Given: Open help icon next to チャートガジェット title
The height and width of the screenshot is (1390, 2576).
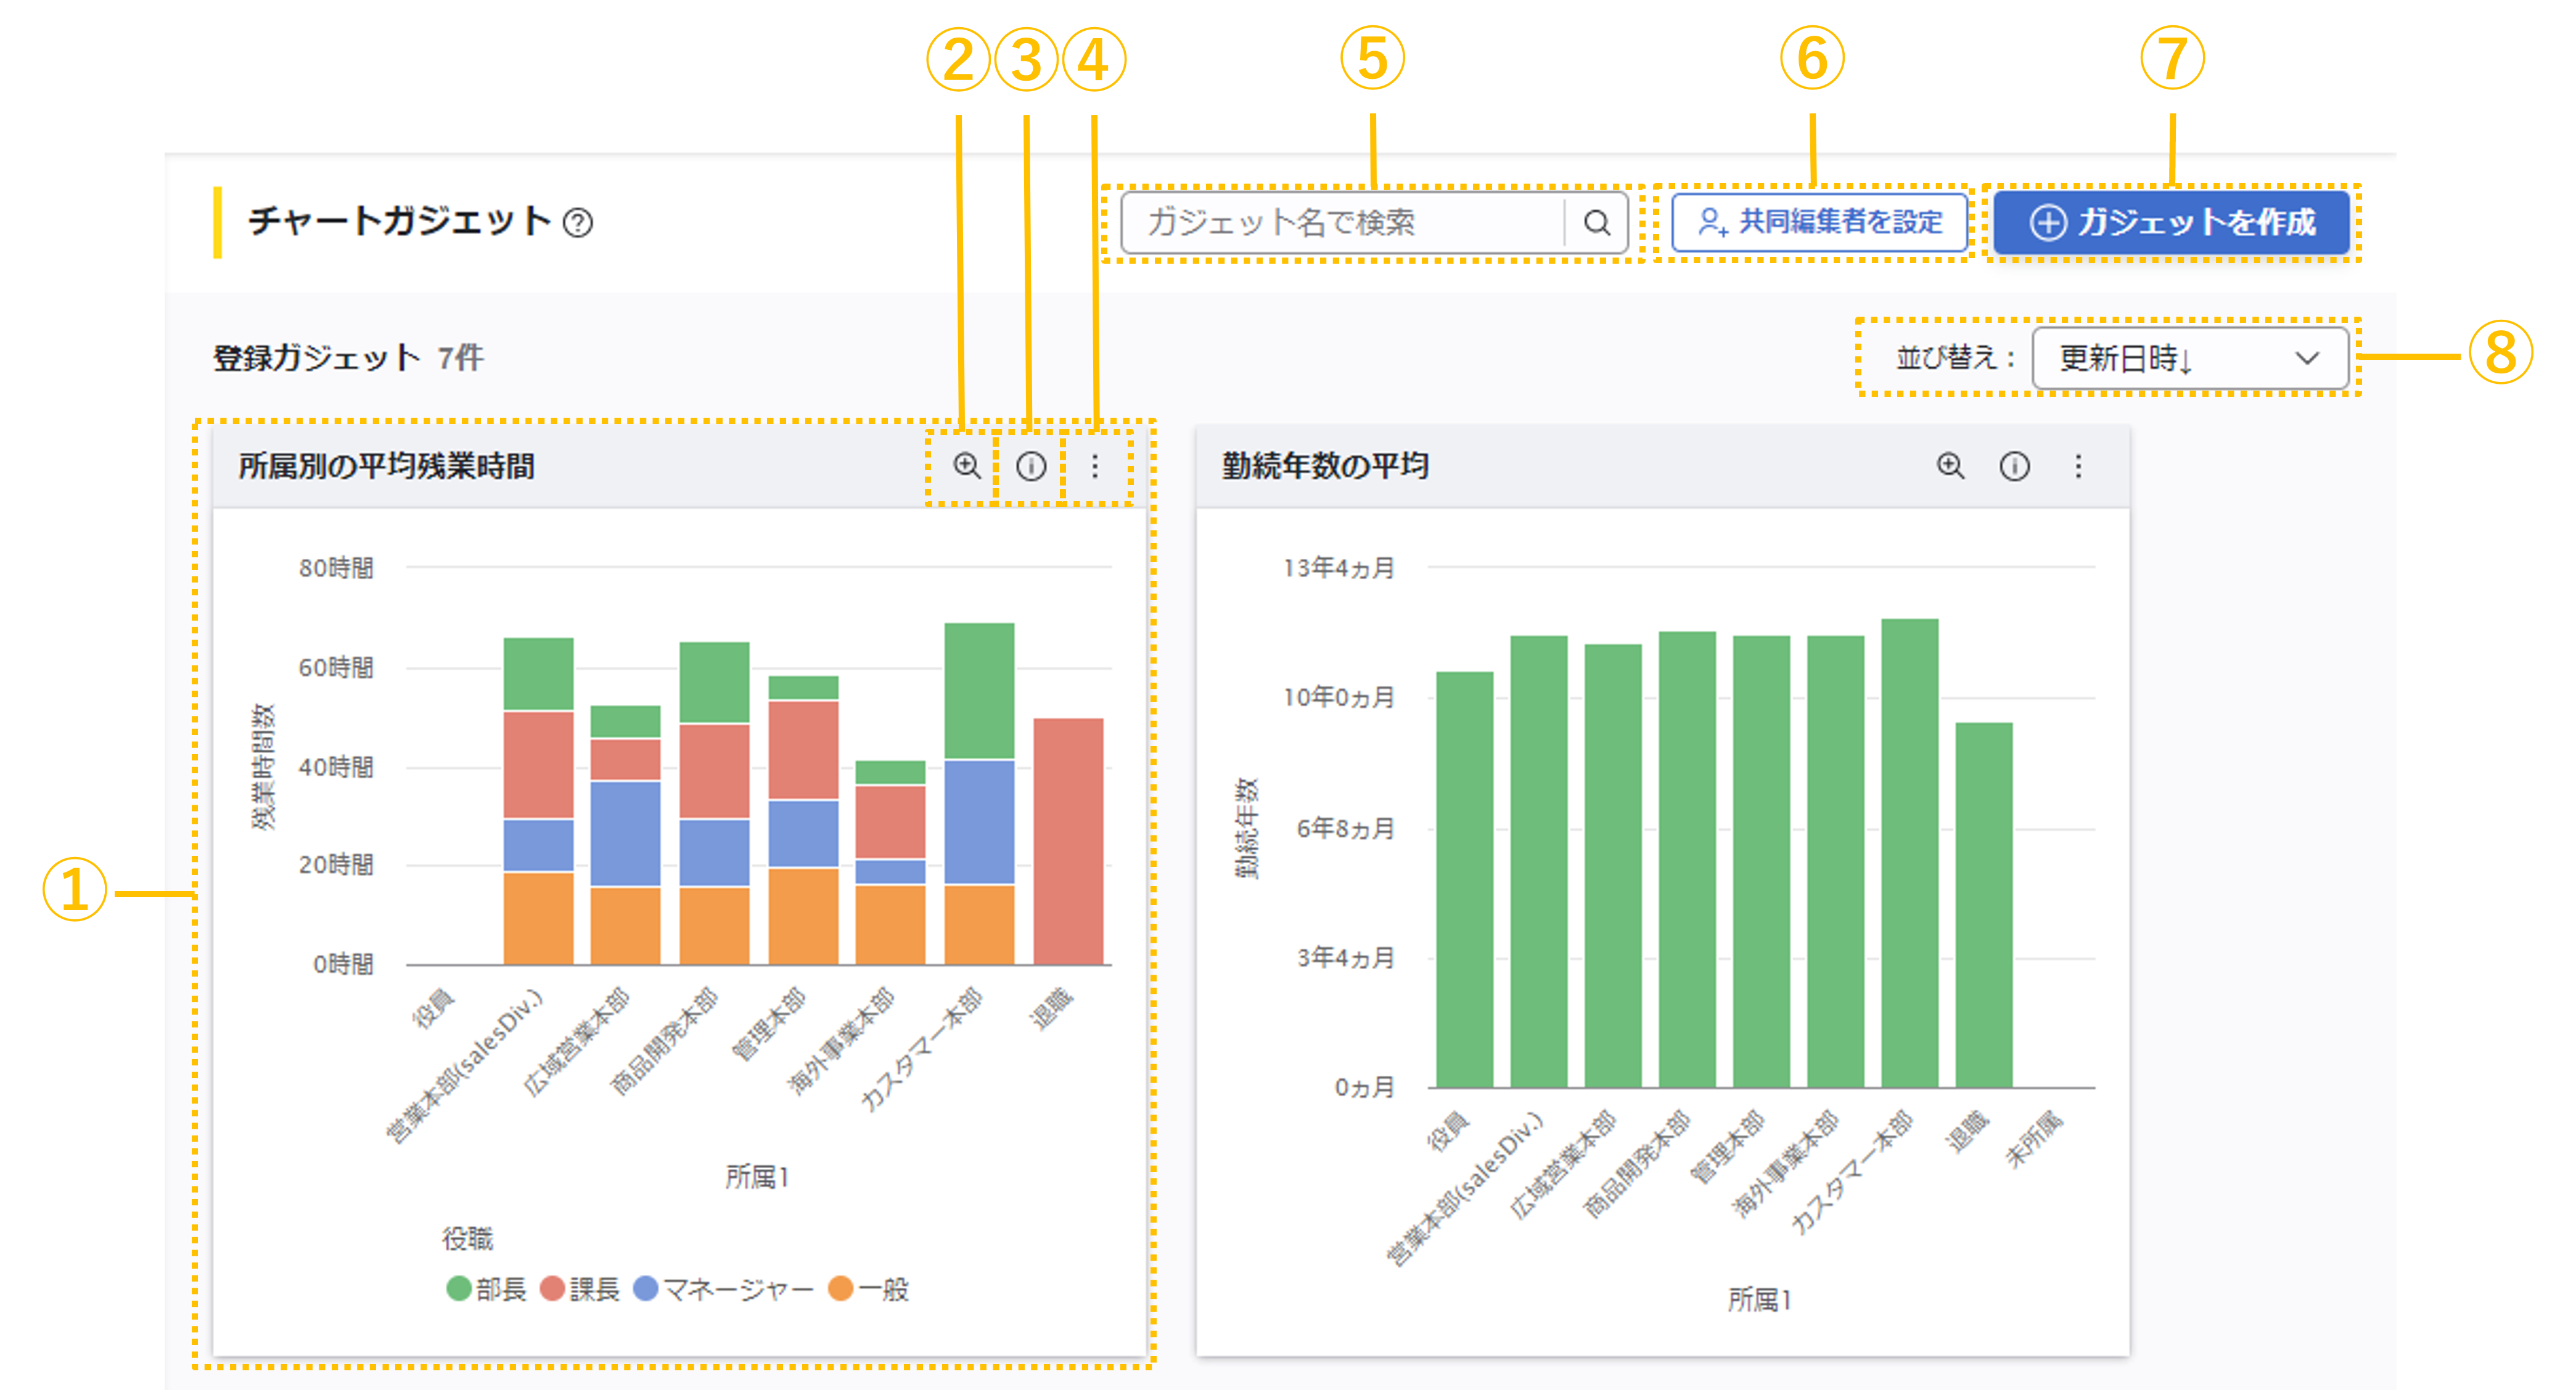Looking at the screenshot, I should pyautogui.click(x=578, y=223).
